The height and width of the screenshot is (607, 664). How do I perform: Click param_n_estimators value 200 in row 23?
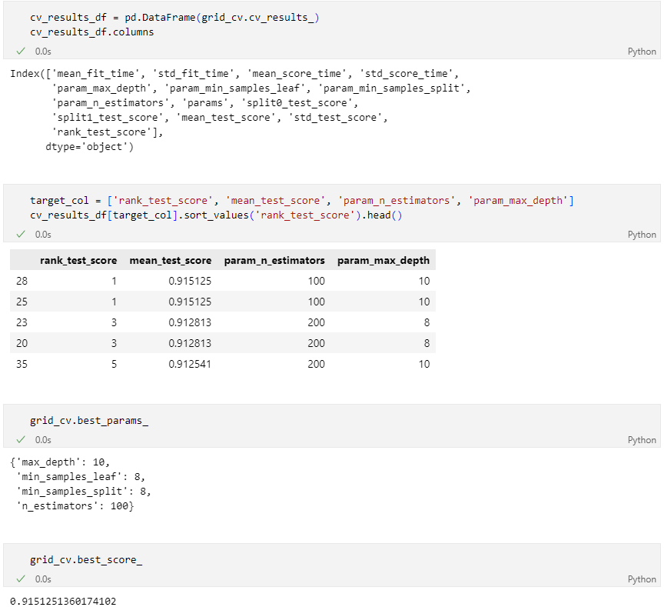tap(317, 322)
